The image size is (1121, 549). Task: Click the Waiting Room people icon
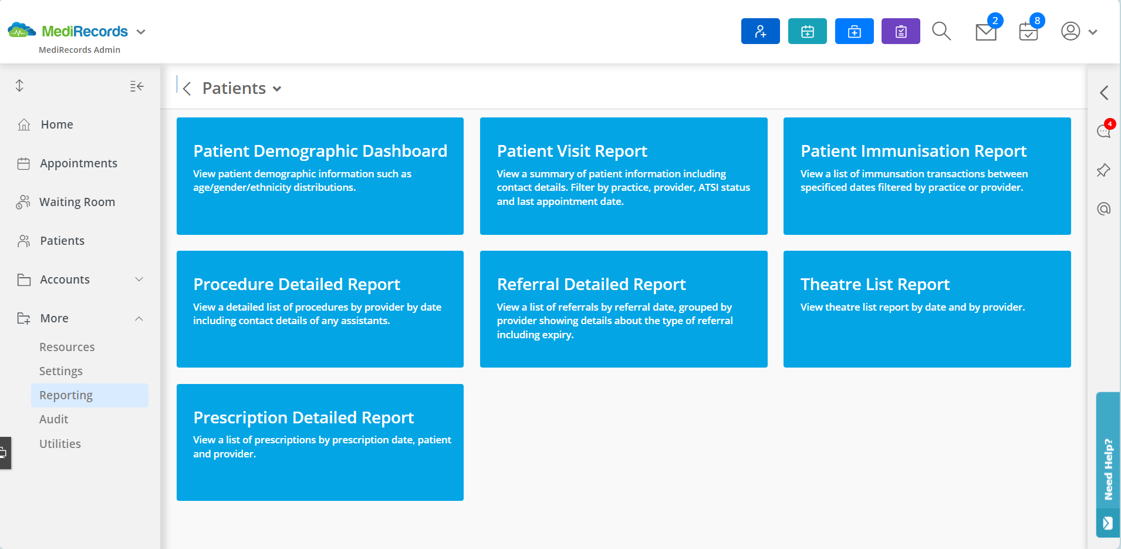[23, 202]
